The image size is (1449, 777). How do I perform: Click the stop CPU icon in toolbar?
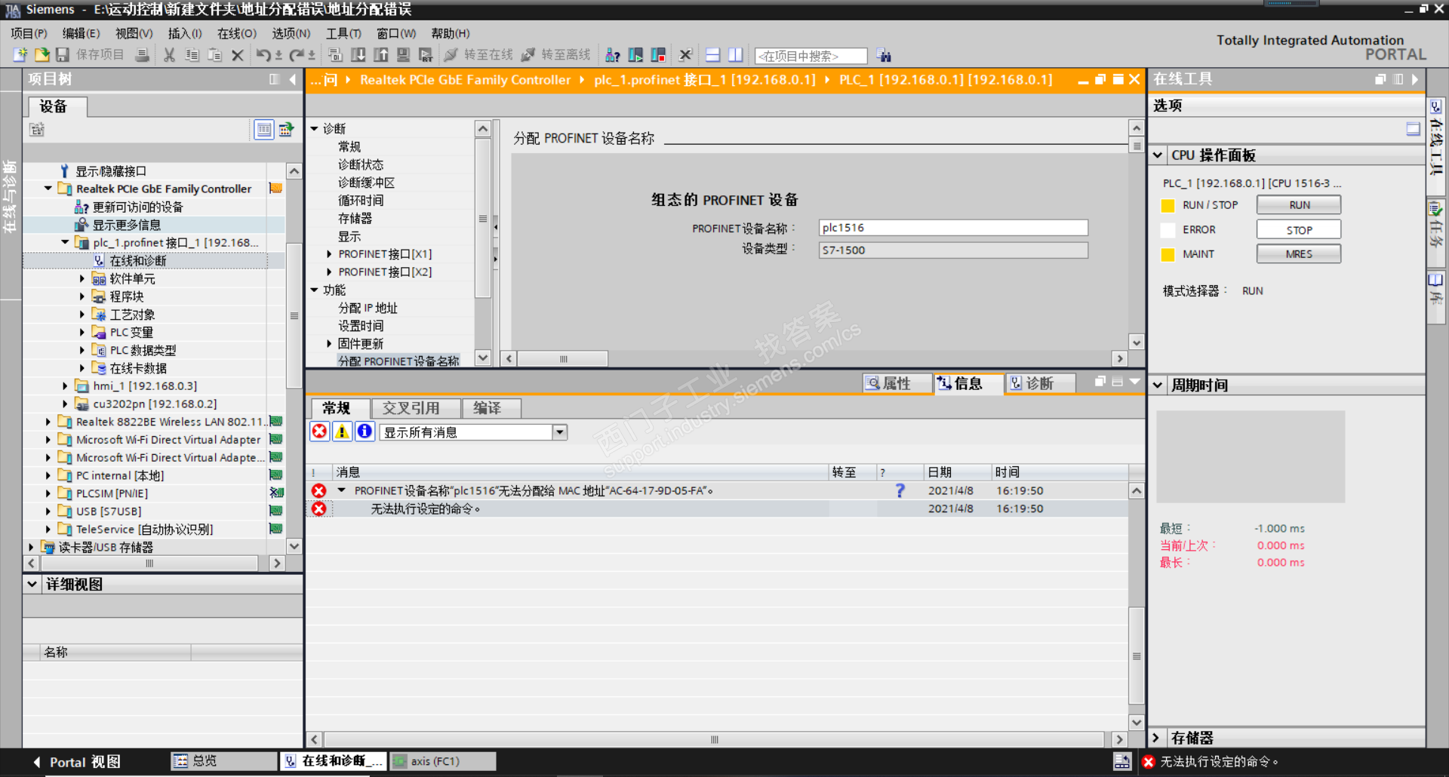pyautogui.click(x=658, y=55)
